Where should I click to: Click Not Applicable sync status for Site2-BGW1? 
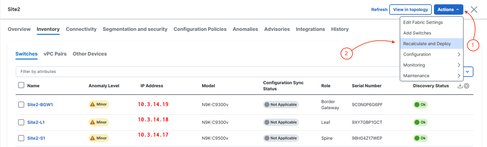[281, 105]
